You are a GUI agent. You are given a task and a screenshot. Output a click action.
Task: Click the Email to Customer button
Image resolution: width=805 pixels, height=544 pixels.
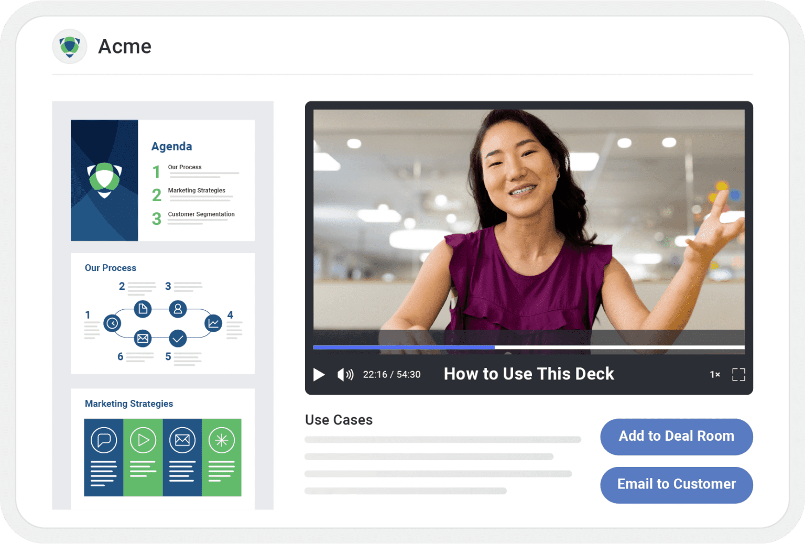[x=676, y=485]
